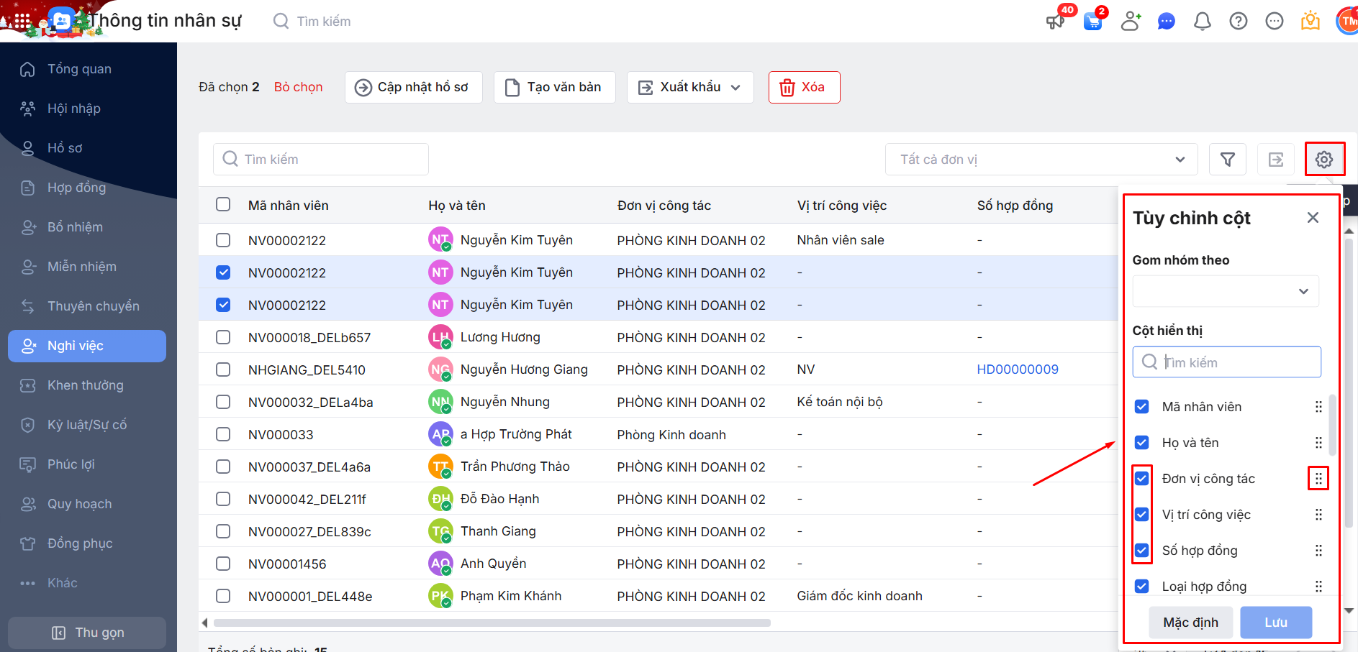Image resolution: width=1358 pixels, height=652 pixels.
Task: Open the column settings gear icon
Action: [1323, 160]
